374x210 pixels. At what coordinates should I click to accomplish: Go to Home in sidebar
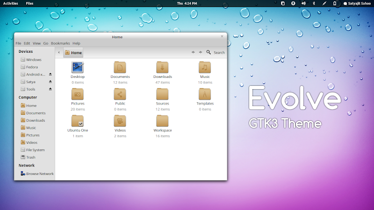point(29,105)
